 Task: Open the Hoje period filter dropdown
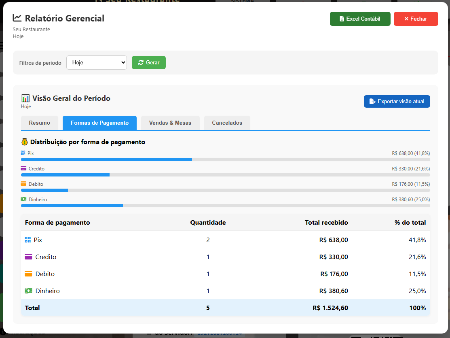(x=96, y=62)
